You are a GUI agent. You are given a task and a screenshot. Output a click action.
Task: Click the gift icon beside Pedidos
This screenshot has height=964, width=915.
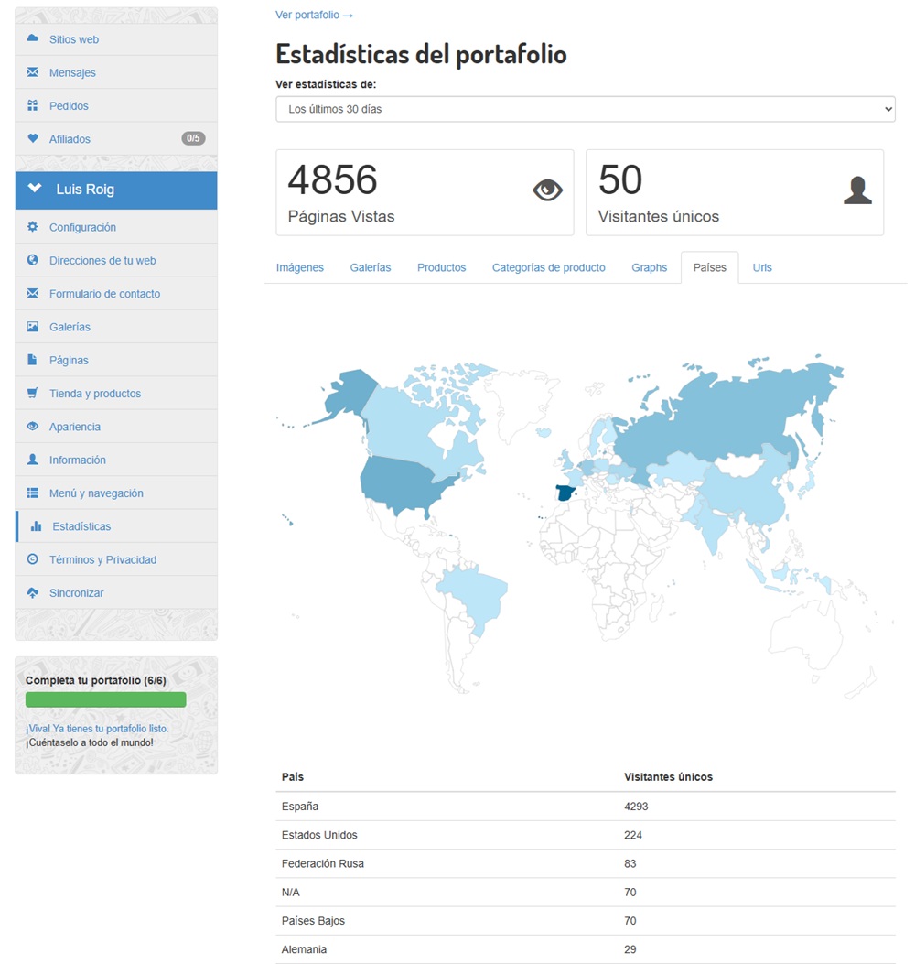(33, 105)
